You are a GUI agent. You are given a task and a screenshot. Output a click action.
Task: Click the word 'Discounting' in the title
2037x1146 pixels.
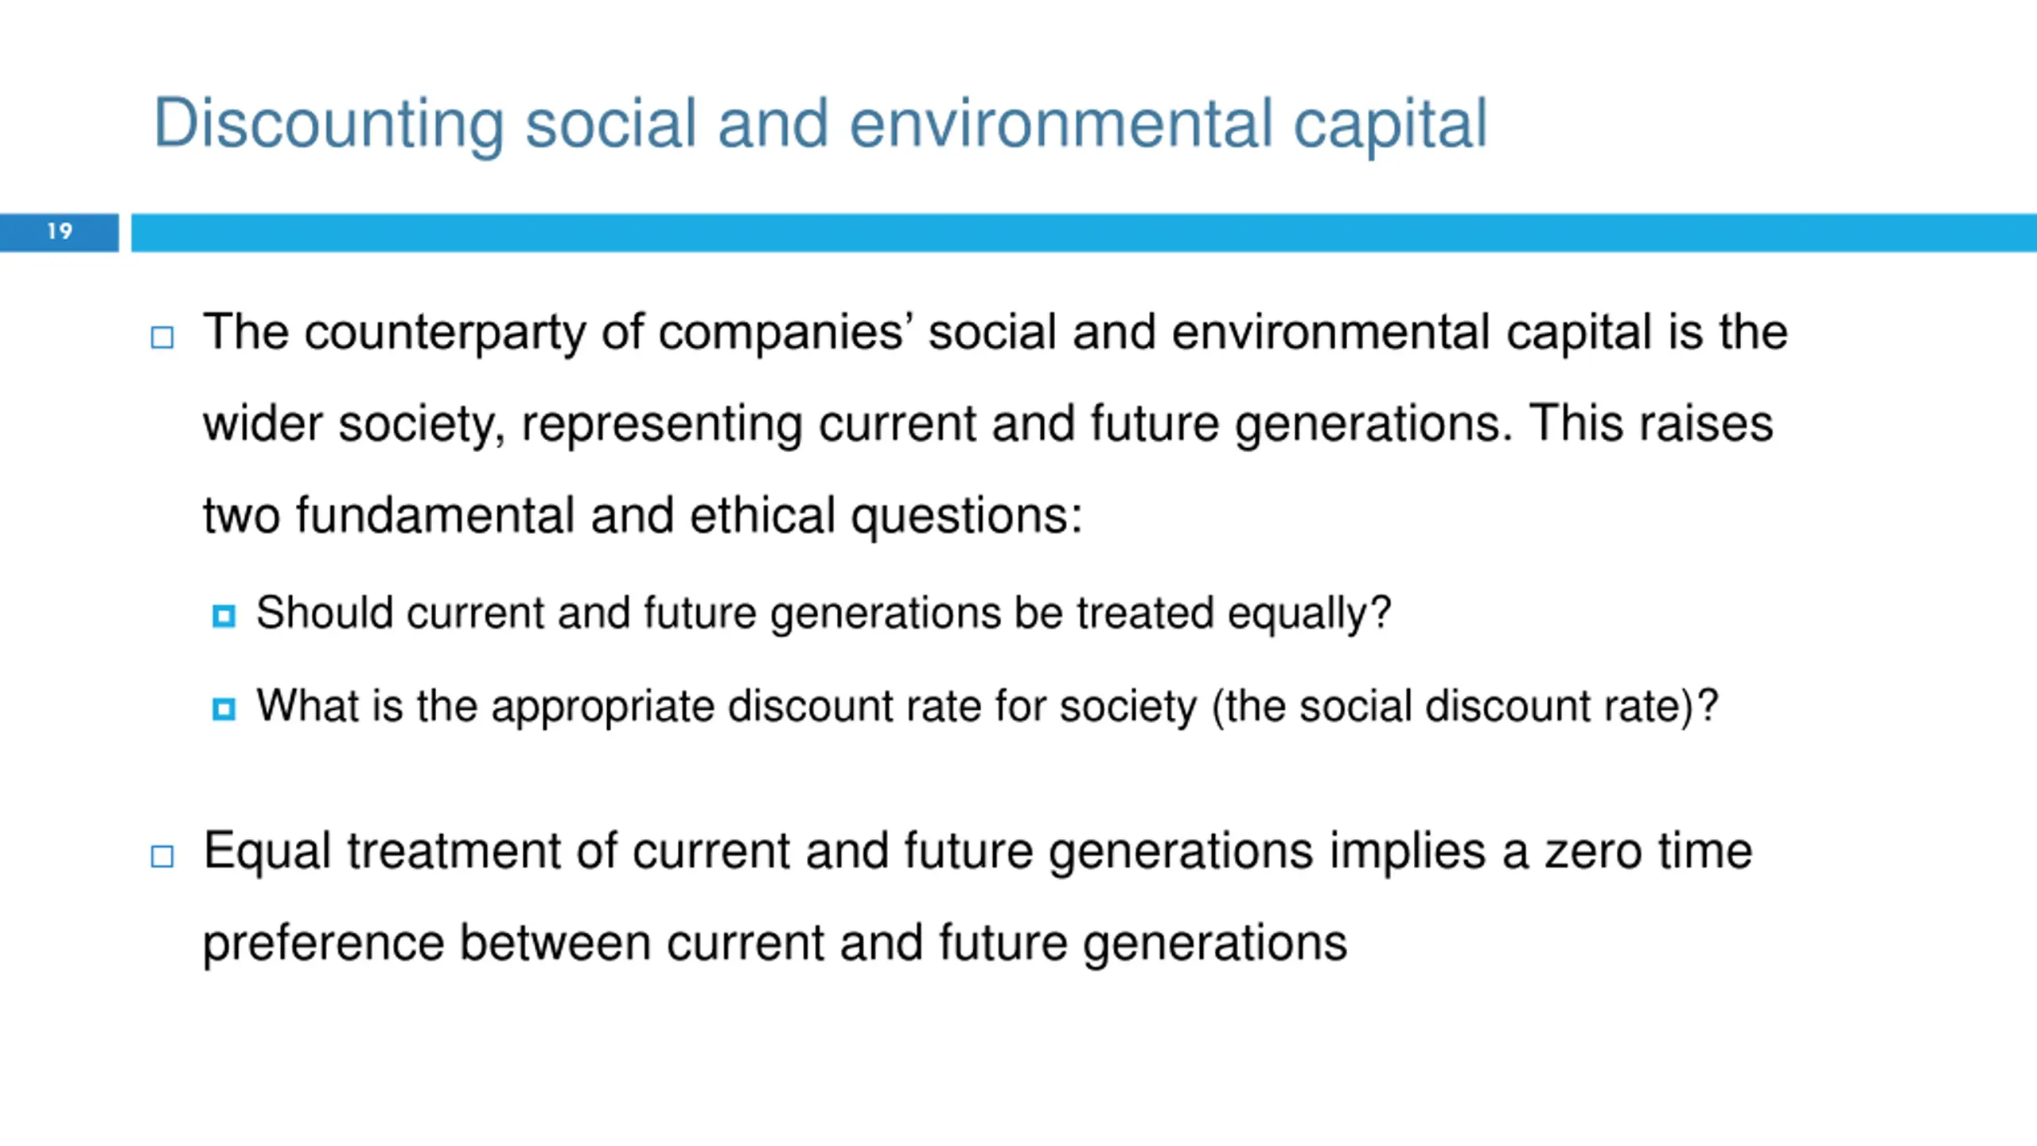(329, 124)
